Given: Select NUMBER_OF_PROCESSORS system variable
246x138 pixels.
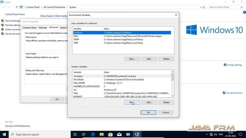Looking at the screenshot, I should (x=122, y=86).
